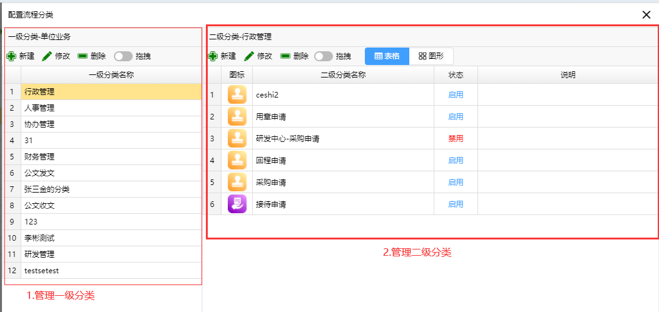Click the ceshi2 second-level name cell
This screenshot has width=659, height=312.
point(344,95)
